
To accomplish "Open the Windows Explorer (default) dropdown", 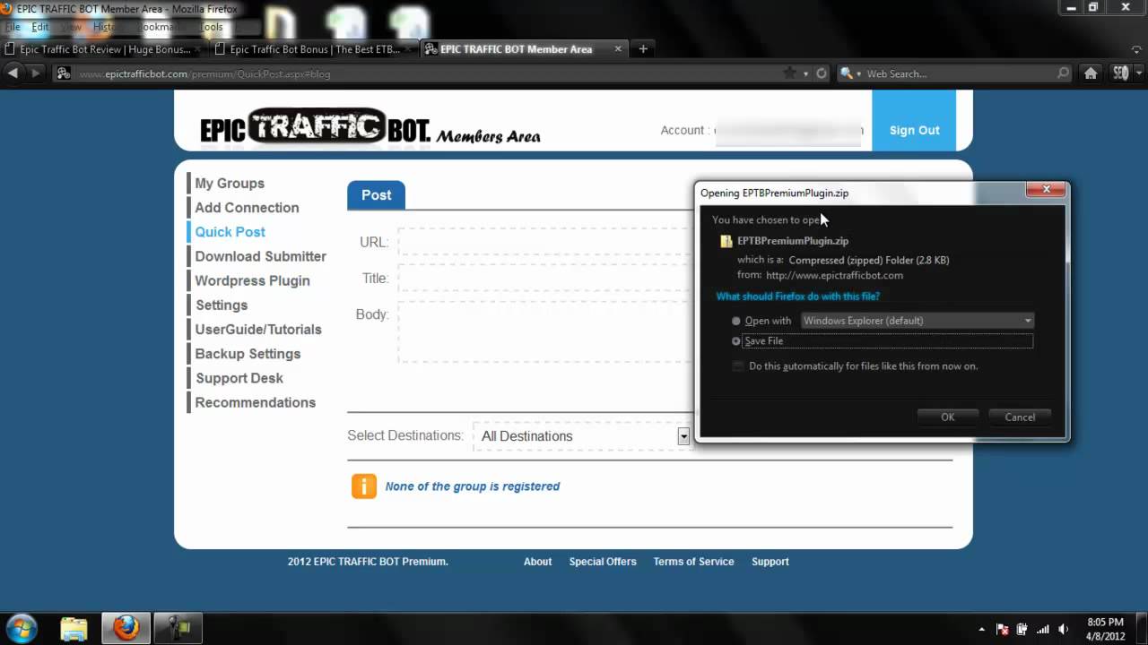I will click(x=917, y=321).
